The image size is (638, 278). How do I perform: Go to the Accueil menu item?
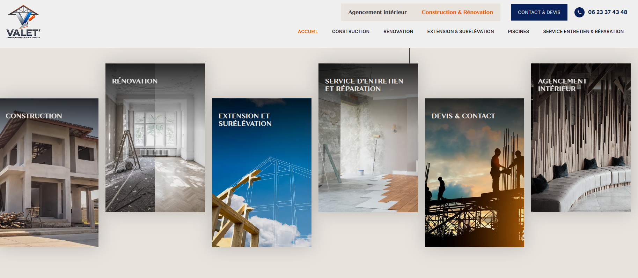point(308,31)
